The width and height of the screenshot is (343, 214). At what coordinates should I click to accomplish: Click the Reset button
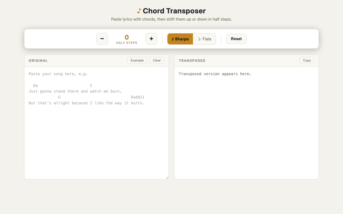[x=236, y=39]
